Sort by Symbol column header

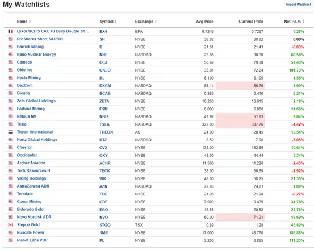click(108, 22)
